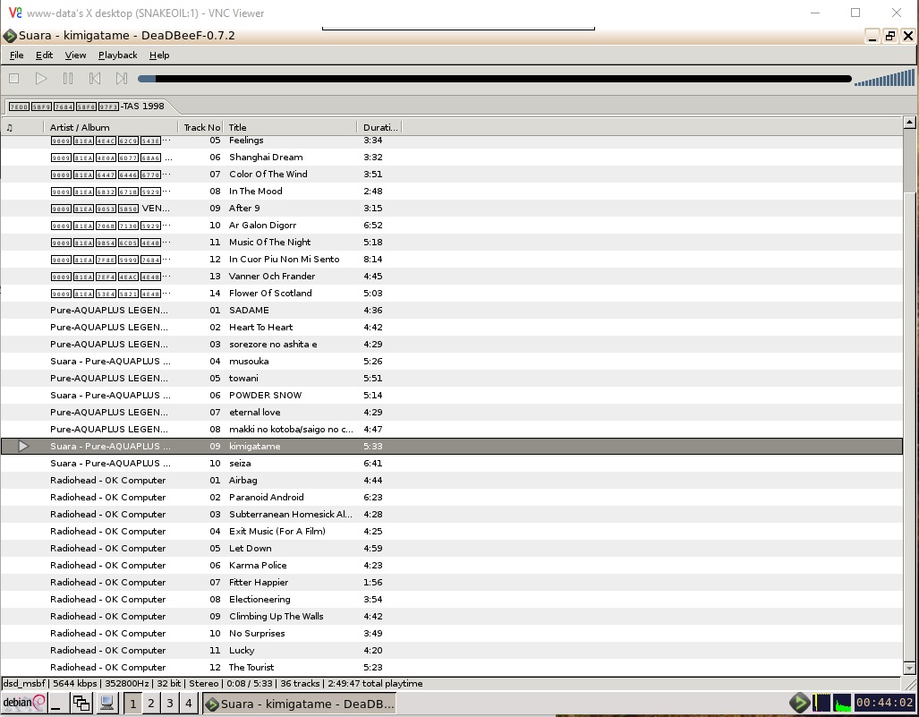Select the track 'Feelings'
This screenshot has height=717, width=919.
(451, 141)
